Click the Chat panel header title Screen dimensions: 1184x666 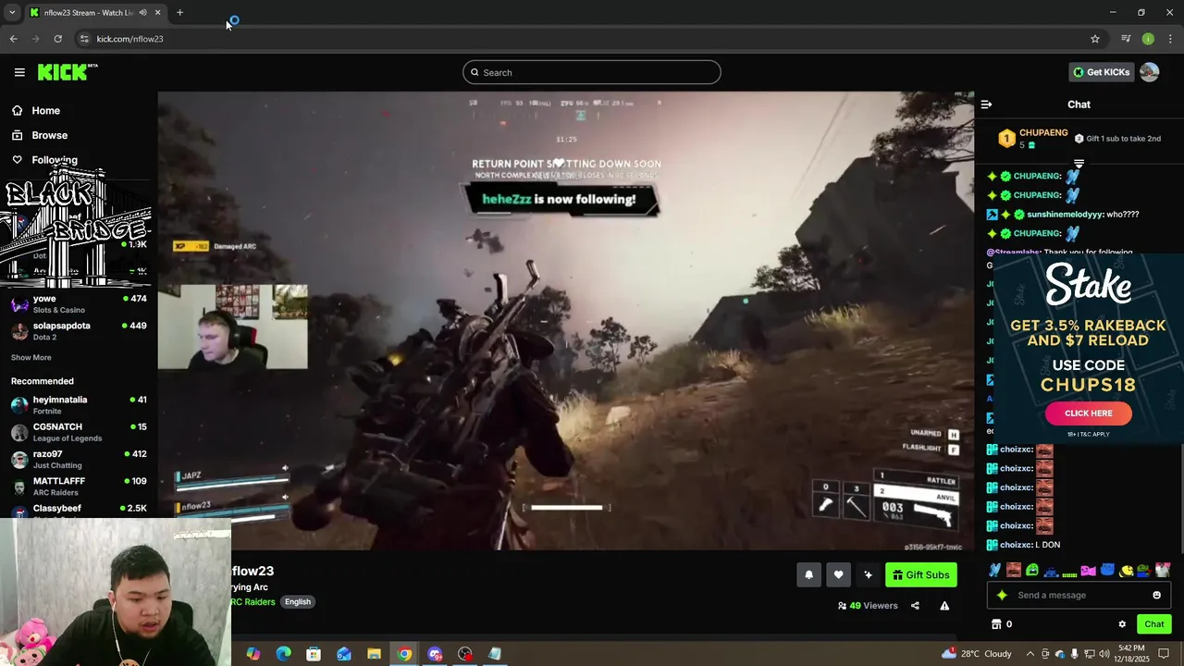tap(1079, 105)
